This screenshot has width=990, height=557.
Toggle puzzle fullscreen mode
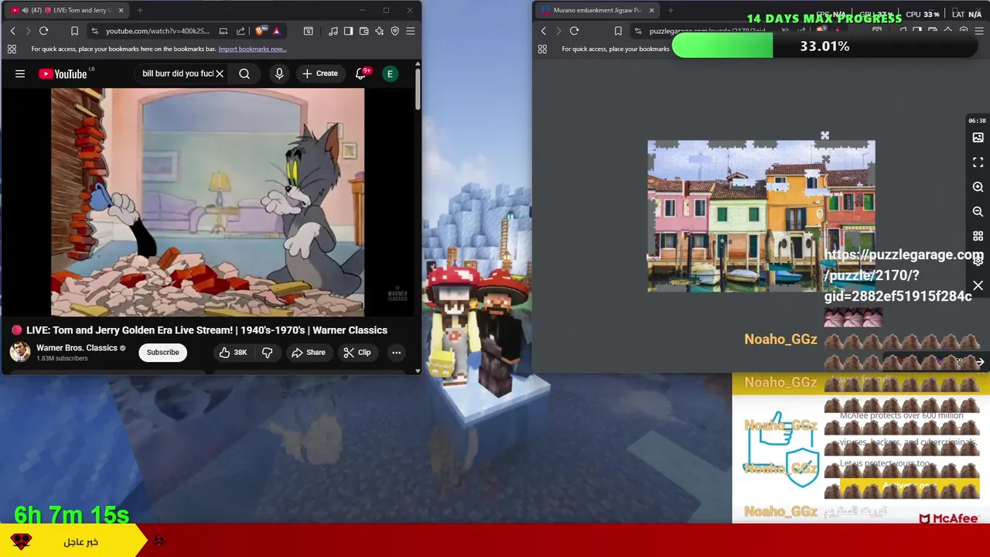click(978, 162)
